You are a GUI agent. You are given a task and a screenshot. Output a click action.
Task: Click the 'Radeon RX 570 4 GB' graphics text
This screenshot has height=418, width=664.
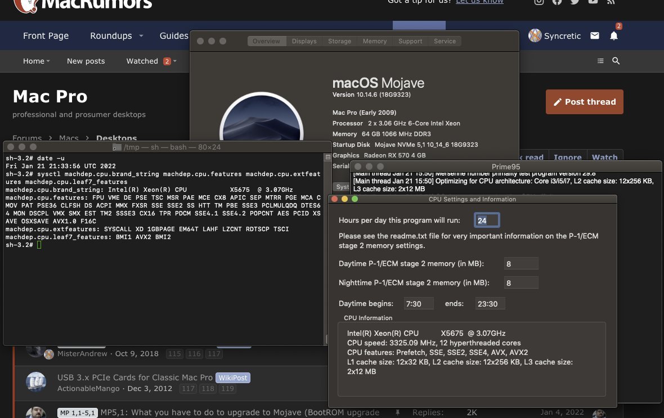click(394, 155)
